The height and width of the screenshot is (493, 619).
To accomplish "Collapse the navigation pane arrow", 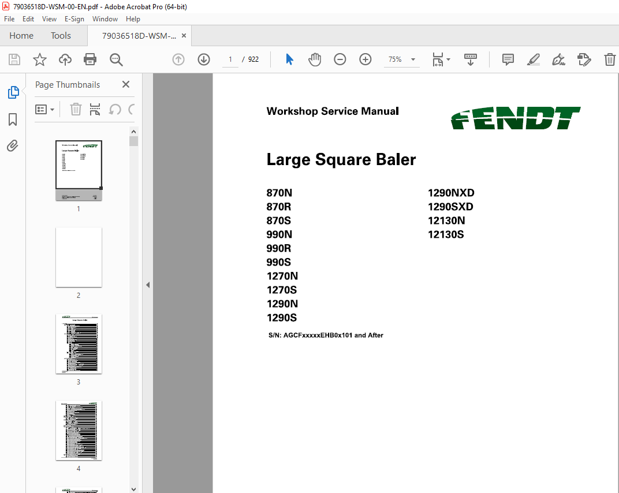I will tap(148, 285).
